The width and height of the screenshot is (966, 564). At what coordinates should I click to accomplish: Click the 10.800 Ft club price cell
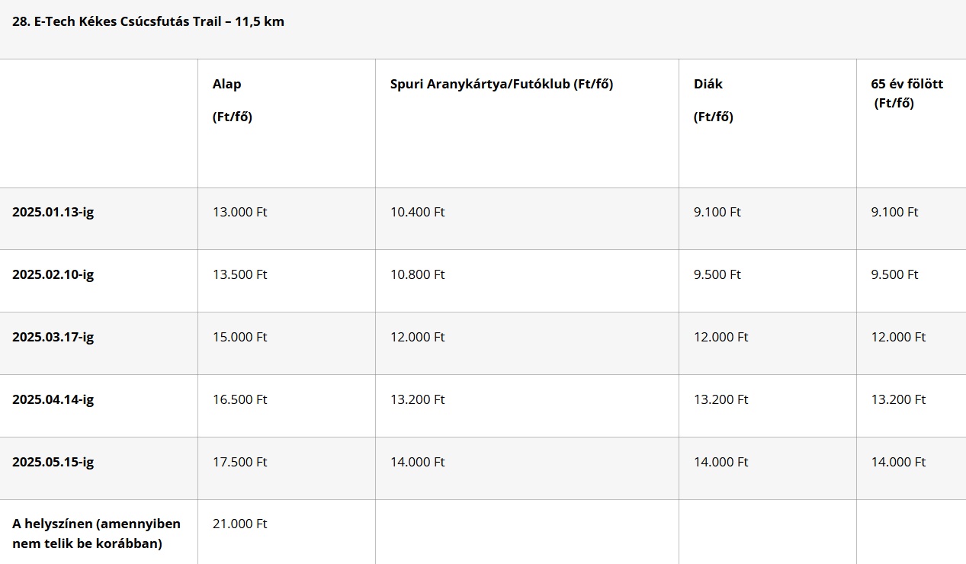click(x=418, y=274)
